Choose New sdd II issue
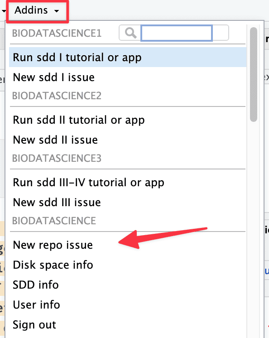 click(x=128, y=140)
